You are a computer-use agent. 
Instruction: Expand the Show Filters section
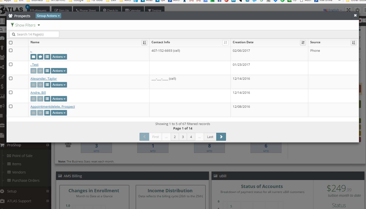click(25, 25)
